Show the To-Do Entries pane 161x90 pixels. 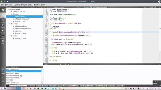pos(101,86)
